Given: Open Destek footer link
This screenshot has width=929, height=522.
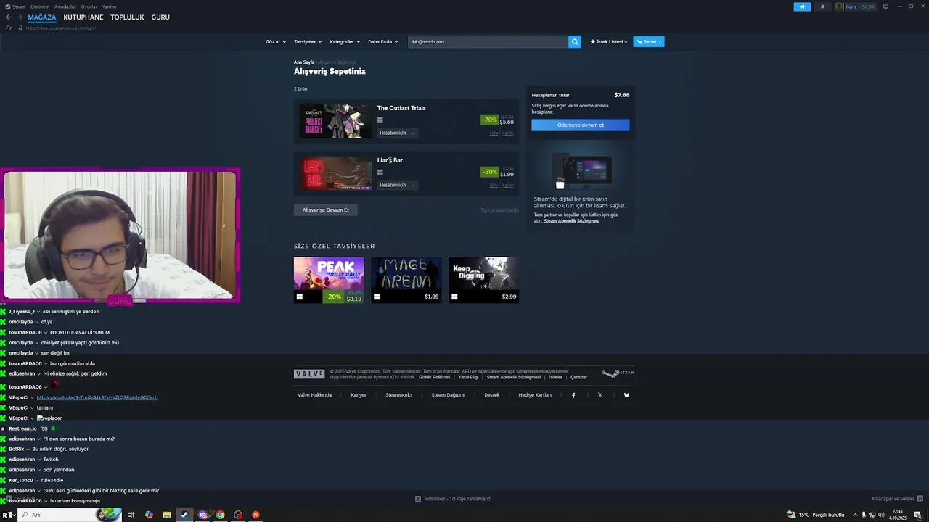Looking at the screenshot, I should pyautogui.click(x=492, y=395).
